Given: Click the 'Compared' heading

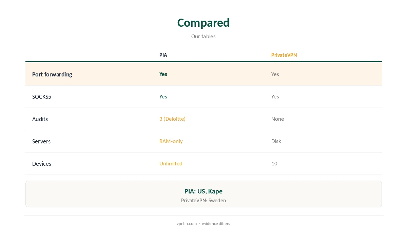Looking at the screenshot, I should [203, 23].
